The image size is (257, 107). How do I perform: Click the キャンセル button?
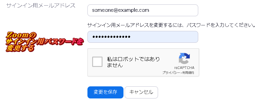141,92
